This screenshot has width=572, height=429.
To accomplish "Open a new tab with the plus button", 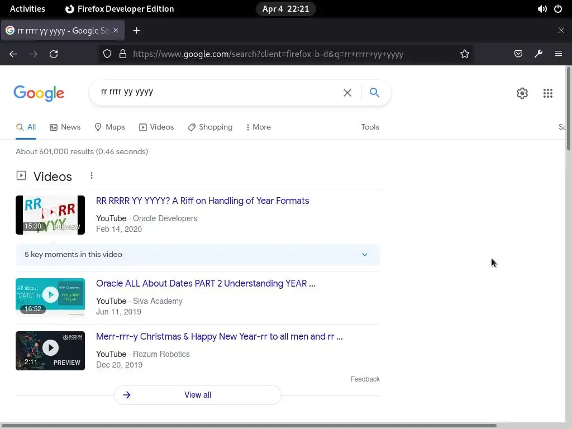I will point(136,31).
